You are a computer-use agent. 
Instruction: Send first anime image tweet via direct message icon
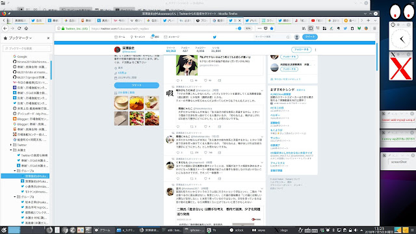click(220, 81)
